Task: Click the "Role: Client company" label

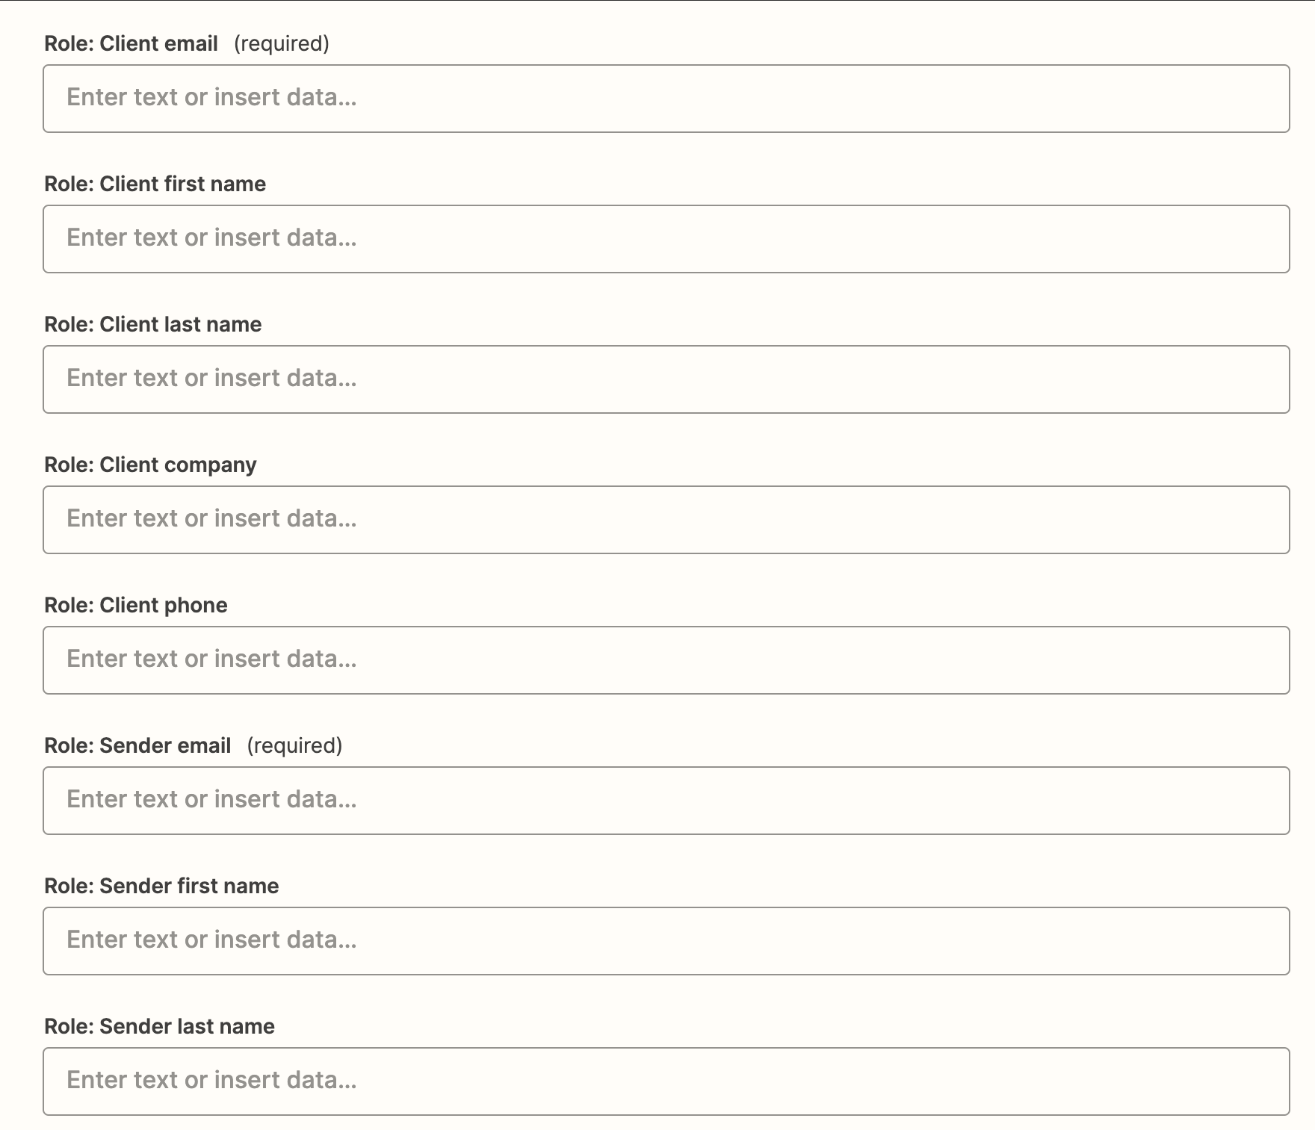Action: tap(150, 465)
